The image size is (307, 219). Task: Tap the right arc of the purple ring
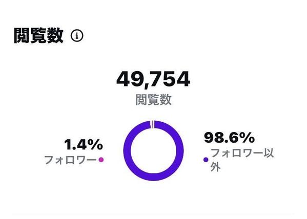180,151
